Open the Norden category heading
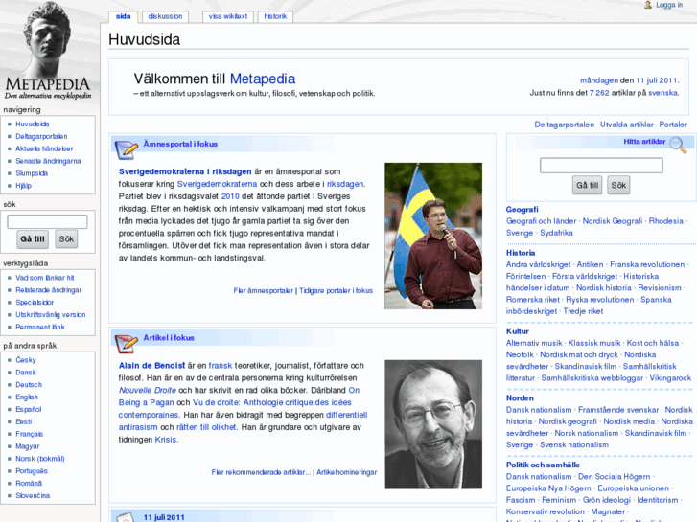The image size is (697, 522). pos(520,398)
